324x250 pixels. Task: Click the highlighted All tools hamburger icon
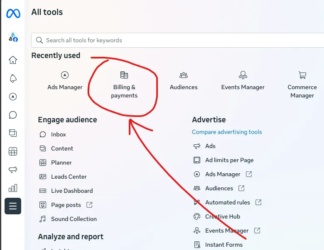pyautogui.click(x=13, y=206)
